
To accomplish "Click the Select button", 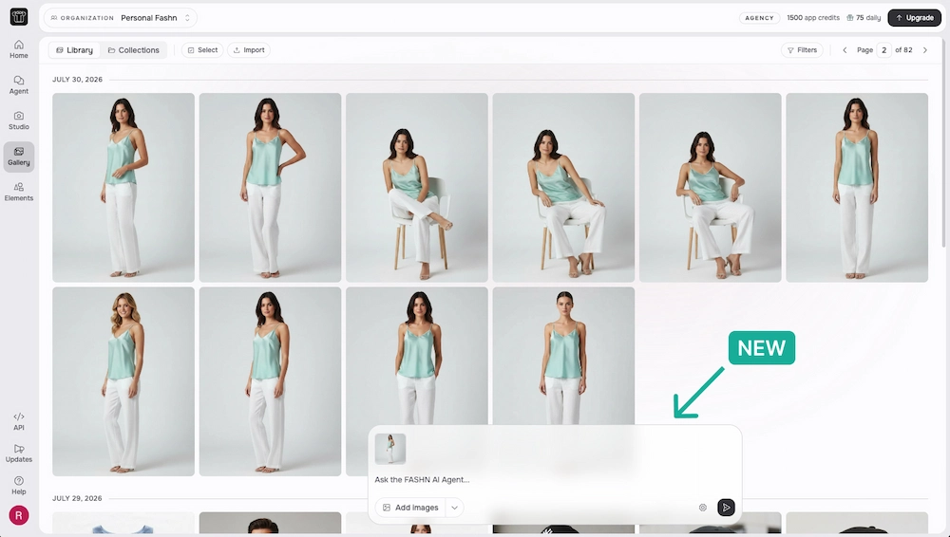I will [202, 50].
